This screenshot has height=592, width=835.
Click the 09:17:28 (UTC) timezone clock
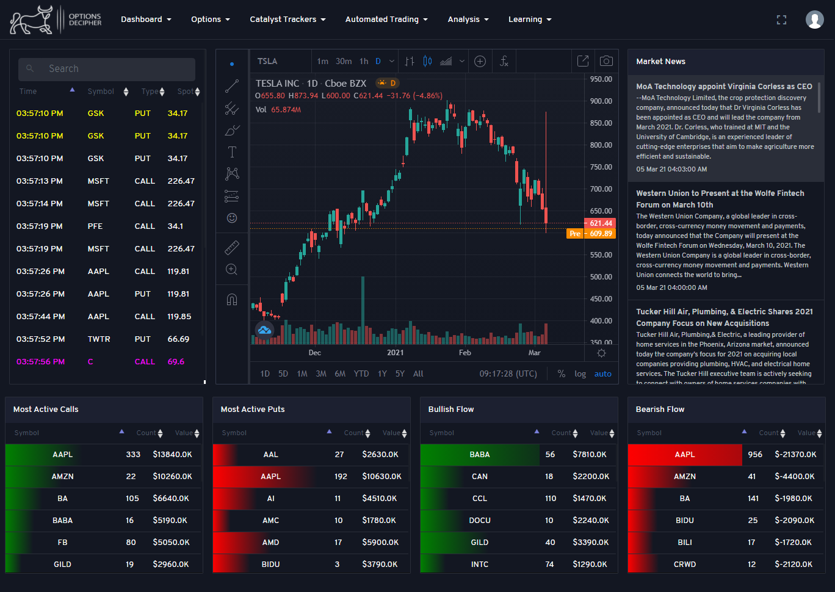click(x=508, y=374)
